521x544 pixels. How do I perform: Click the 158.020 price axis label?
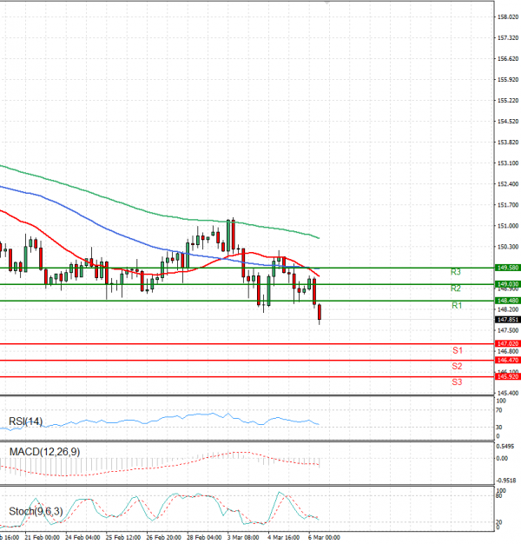pos(508,17)
